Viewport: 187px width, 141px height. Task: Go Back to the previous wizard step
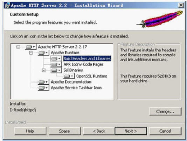tap(99, 131)
